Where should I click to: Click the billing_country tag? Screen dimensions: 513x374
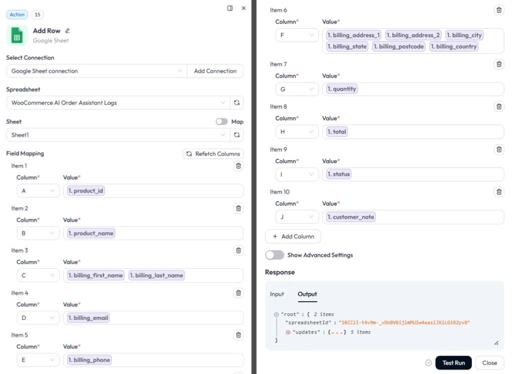(453, 47)
